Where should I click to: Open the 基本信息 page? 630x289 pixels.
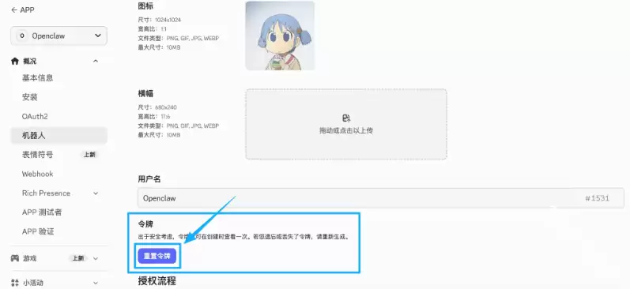[x=37, y=78]
